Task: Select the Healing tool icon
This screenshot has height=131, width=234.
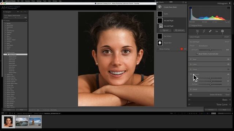Action: point(210,31)
